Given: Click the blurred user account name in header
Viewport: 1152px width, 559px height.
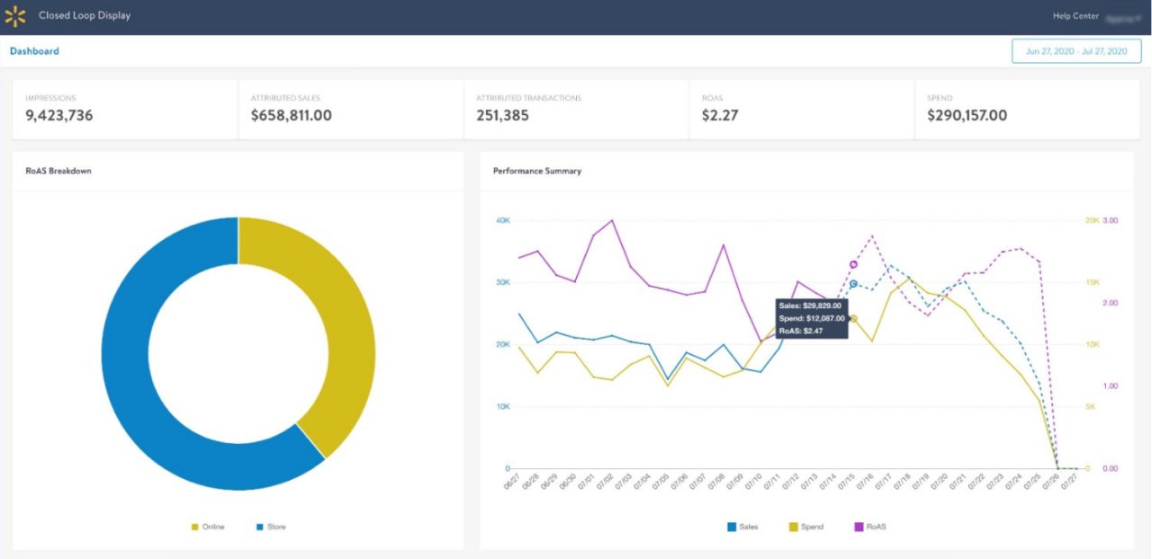Looking at the screenshot, I should click(x=1120, y=16).
